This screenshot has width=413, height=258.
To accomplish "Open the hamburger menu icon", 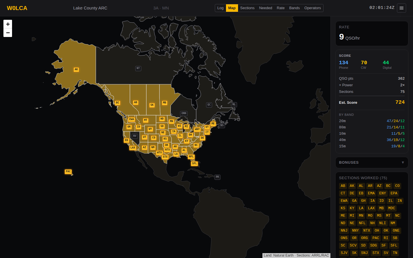I will point(402,8).
